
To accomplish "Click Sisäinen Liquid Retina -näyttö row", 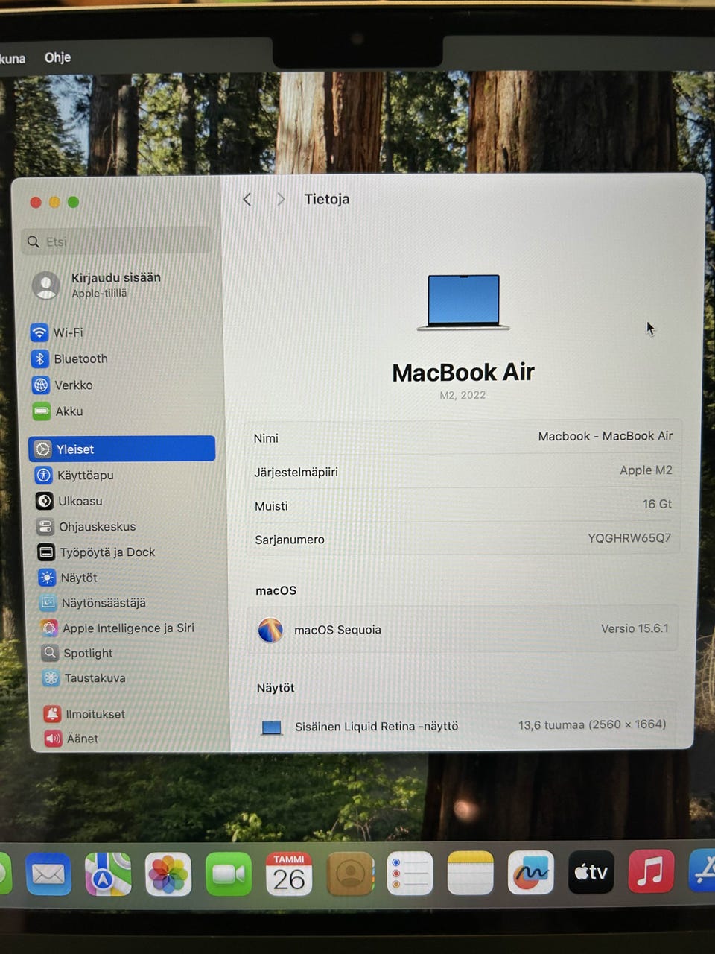I will pyautogui.click(x=463, y=726).
